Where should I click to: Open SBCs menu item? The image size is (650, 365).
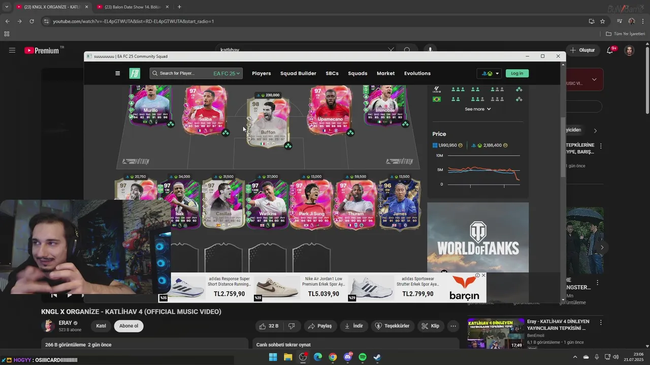(332, 74)
